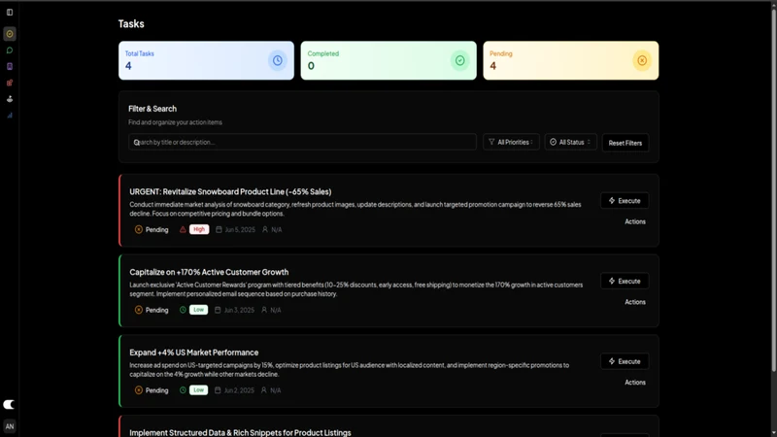This screenshot has width=777, height=437.
Task: Execute the Revitalize Snowboard Product Line task
Action: tap(625, 201)
